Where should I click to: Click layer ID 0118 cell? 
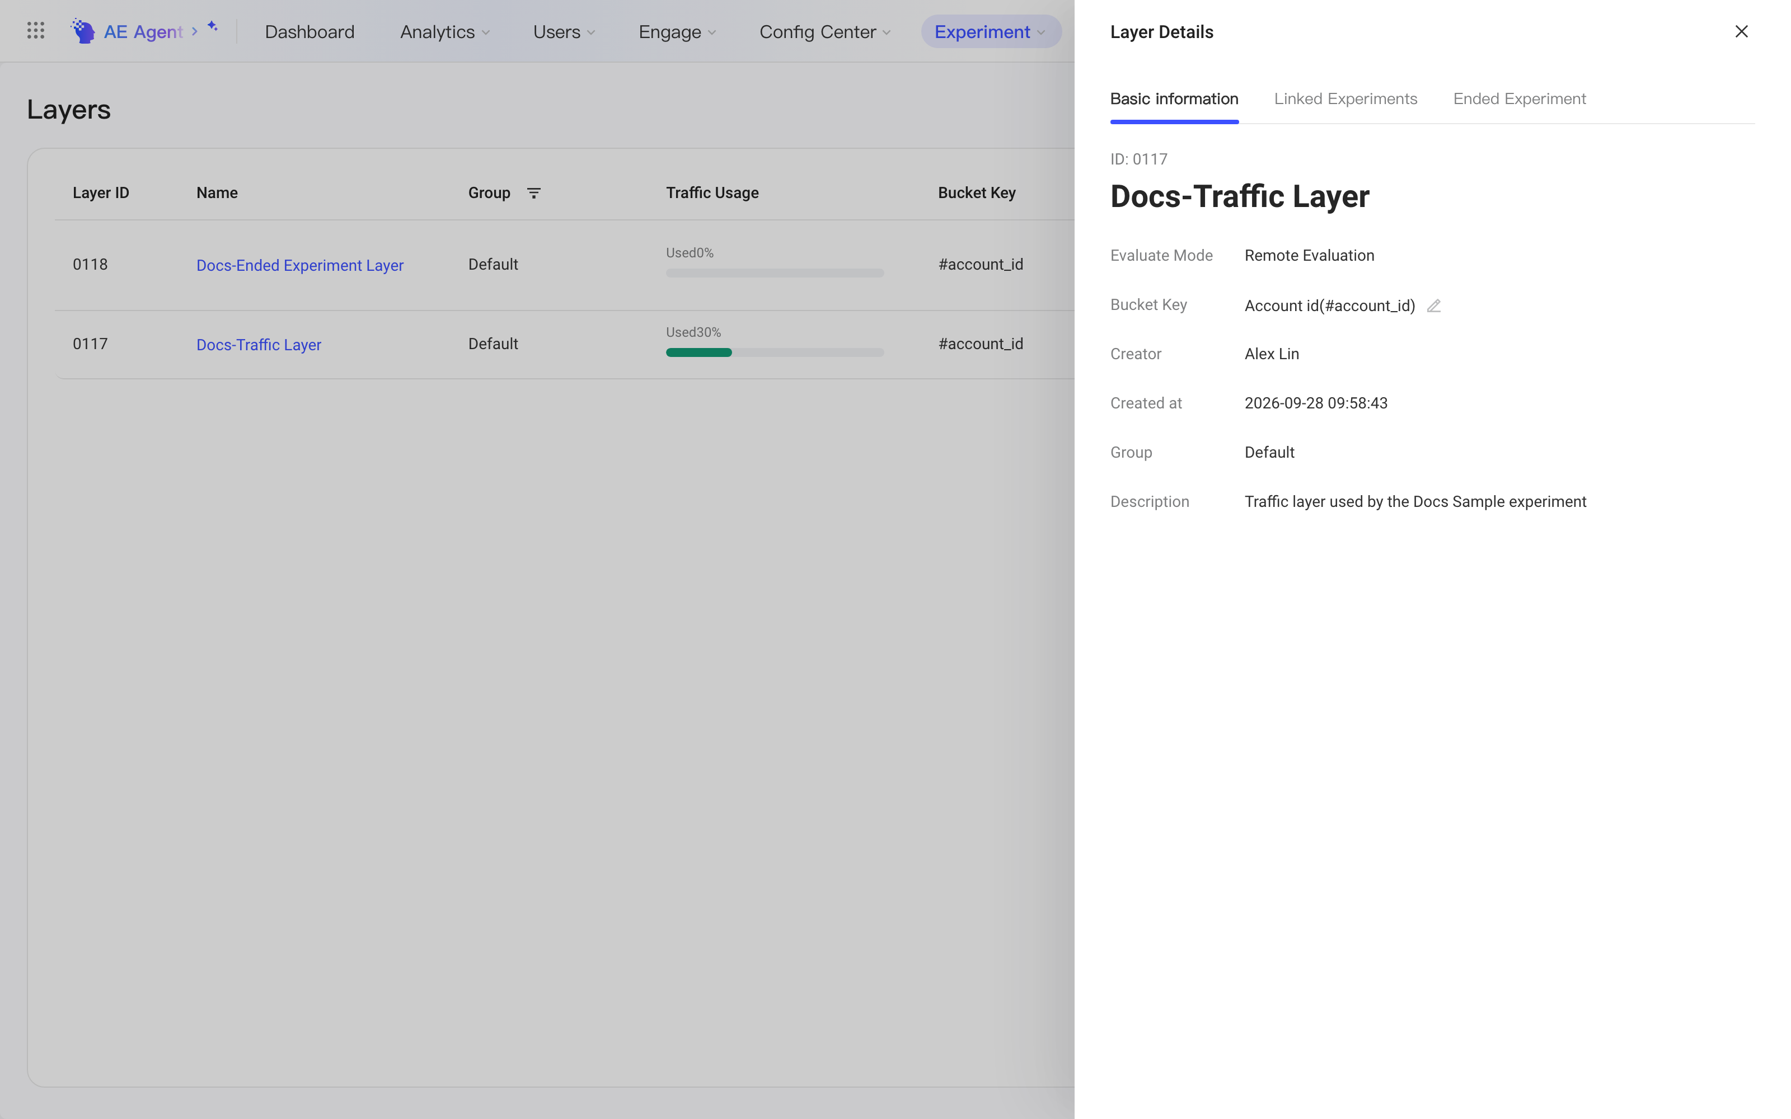pyautogui.click(x=90, y=264)
